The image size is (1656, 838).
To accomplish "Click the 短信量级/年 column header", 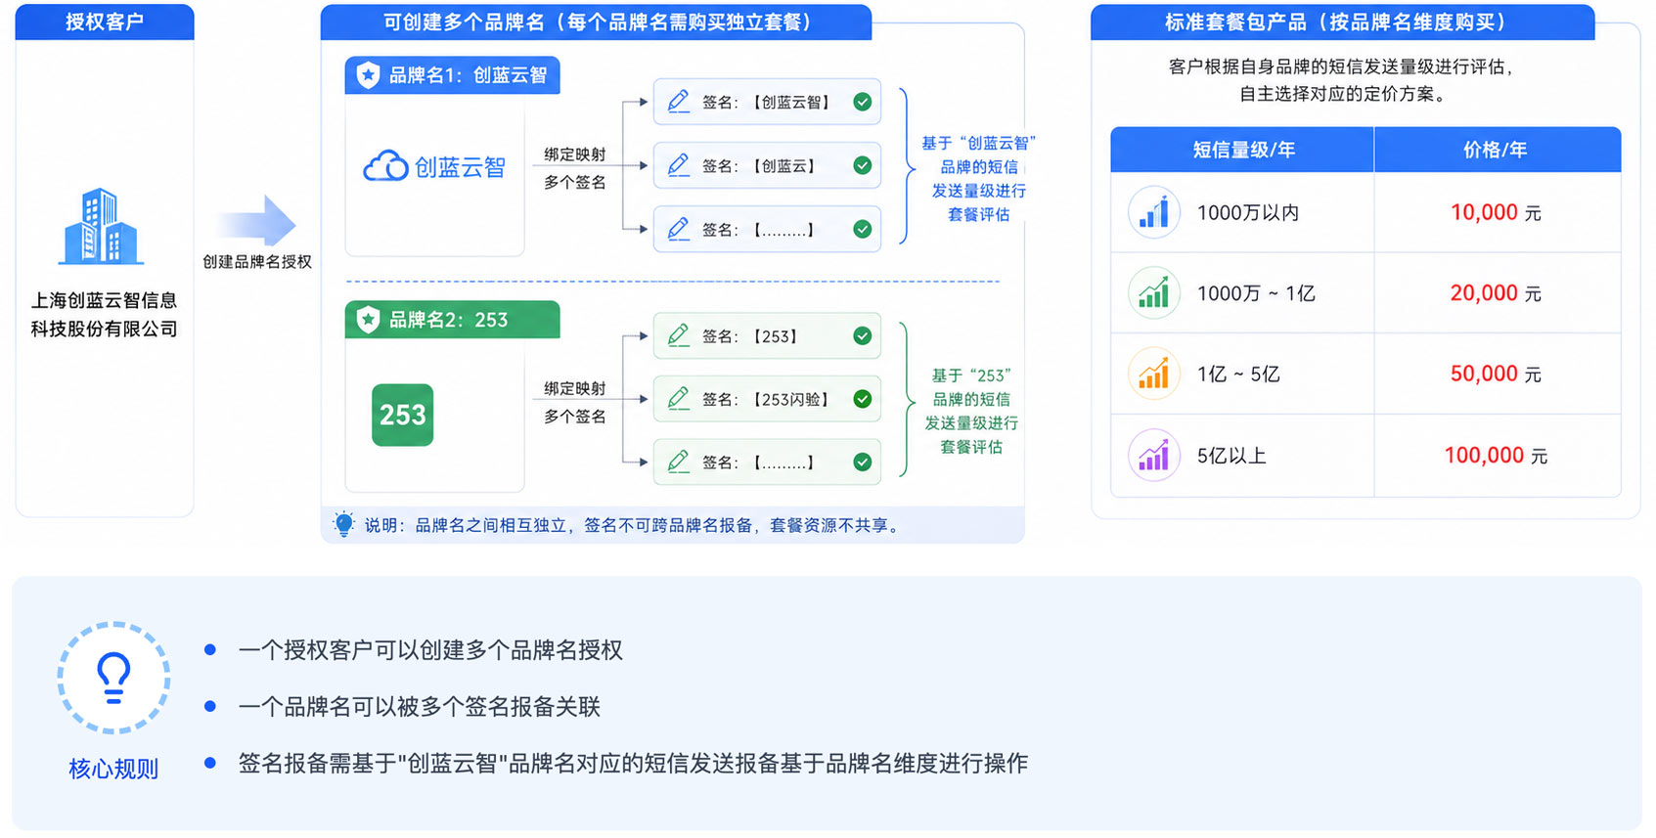I will tap(1242, 150).
